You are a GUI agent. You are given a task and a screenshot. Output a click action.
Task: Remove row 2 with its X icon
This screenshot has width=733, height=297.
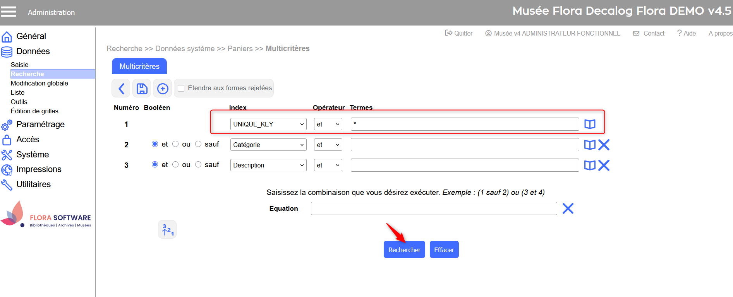(x=604, y=145)
